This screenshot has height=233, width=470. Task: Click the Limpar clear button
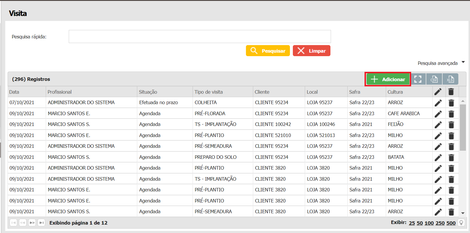(x=311, y=51)
